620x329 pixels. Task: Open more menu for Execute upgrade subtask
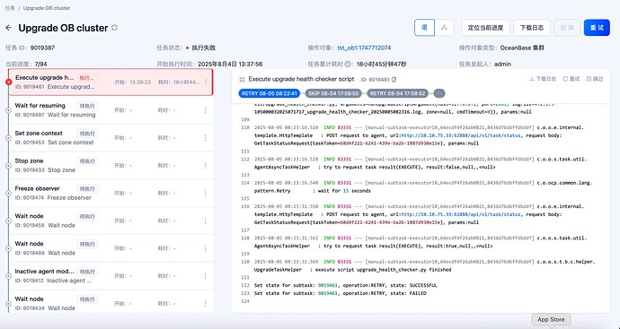[205, 82]
